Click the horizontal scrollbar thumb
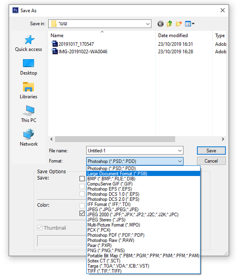This screenshot has width=244, height=279. (x=115, y=139)
